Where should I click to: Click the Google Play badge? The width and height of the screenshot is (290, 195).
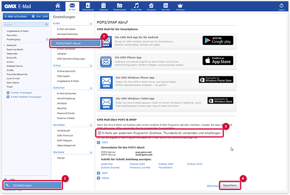(x=218, y=40)
